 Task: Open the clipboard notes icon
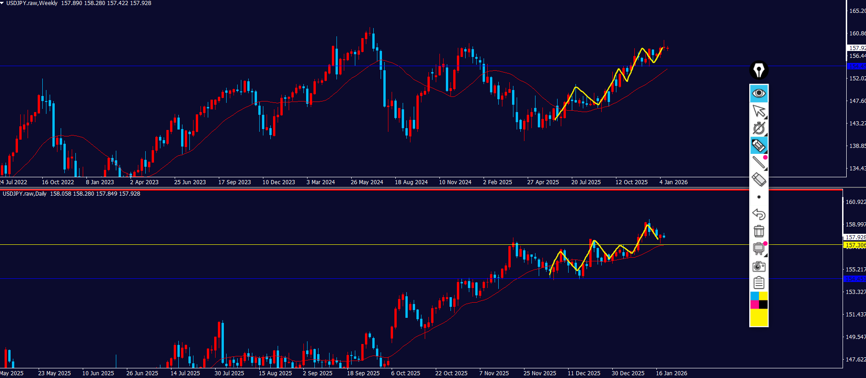click(758, 282)
